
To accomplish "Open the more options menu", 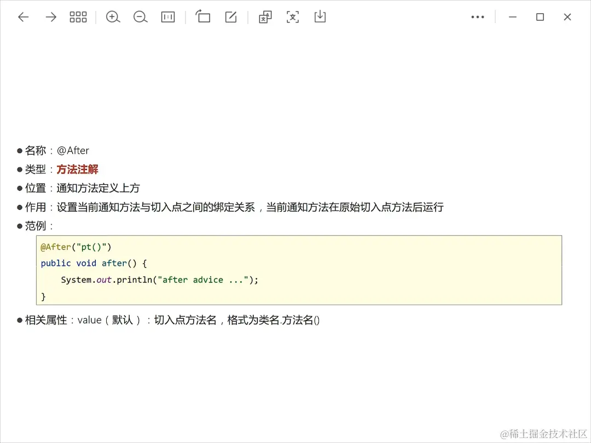I will coord(478,17).
